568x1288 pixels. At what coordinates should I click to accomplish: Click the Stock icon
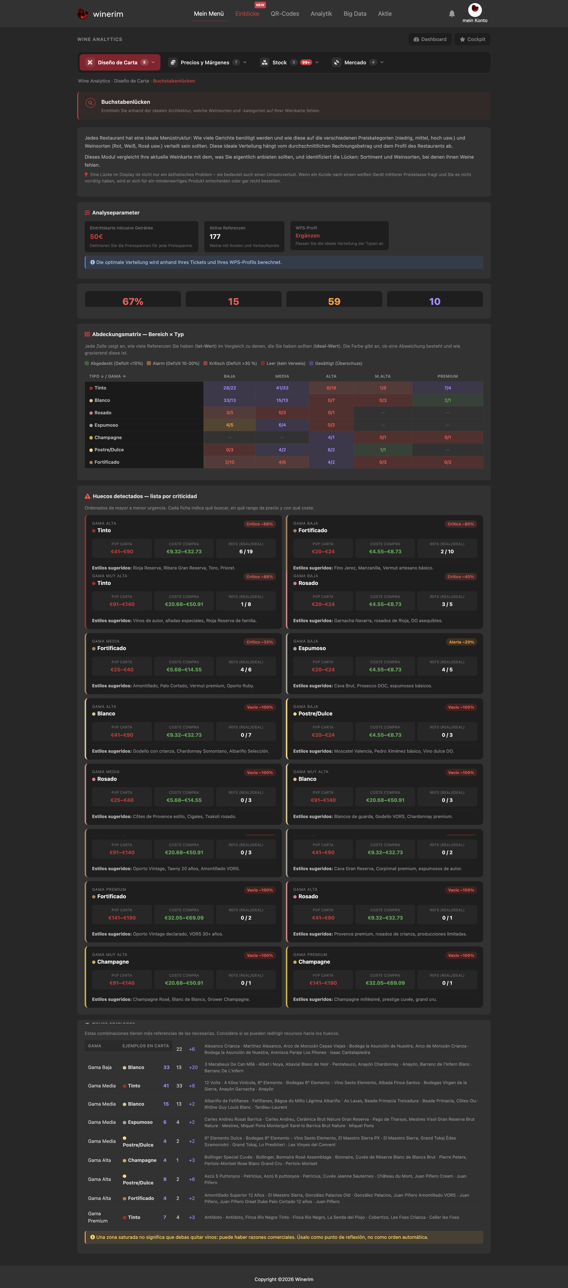(x=265, y=62)
